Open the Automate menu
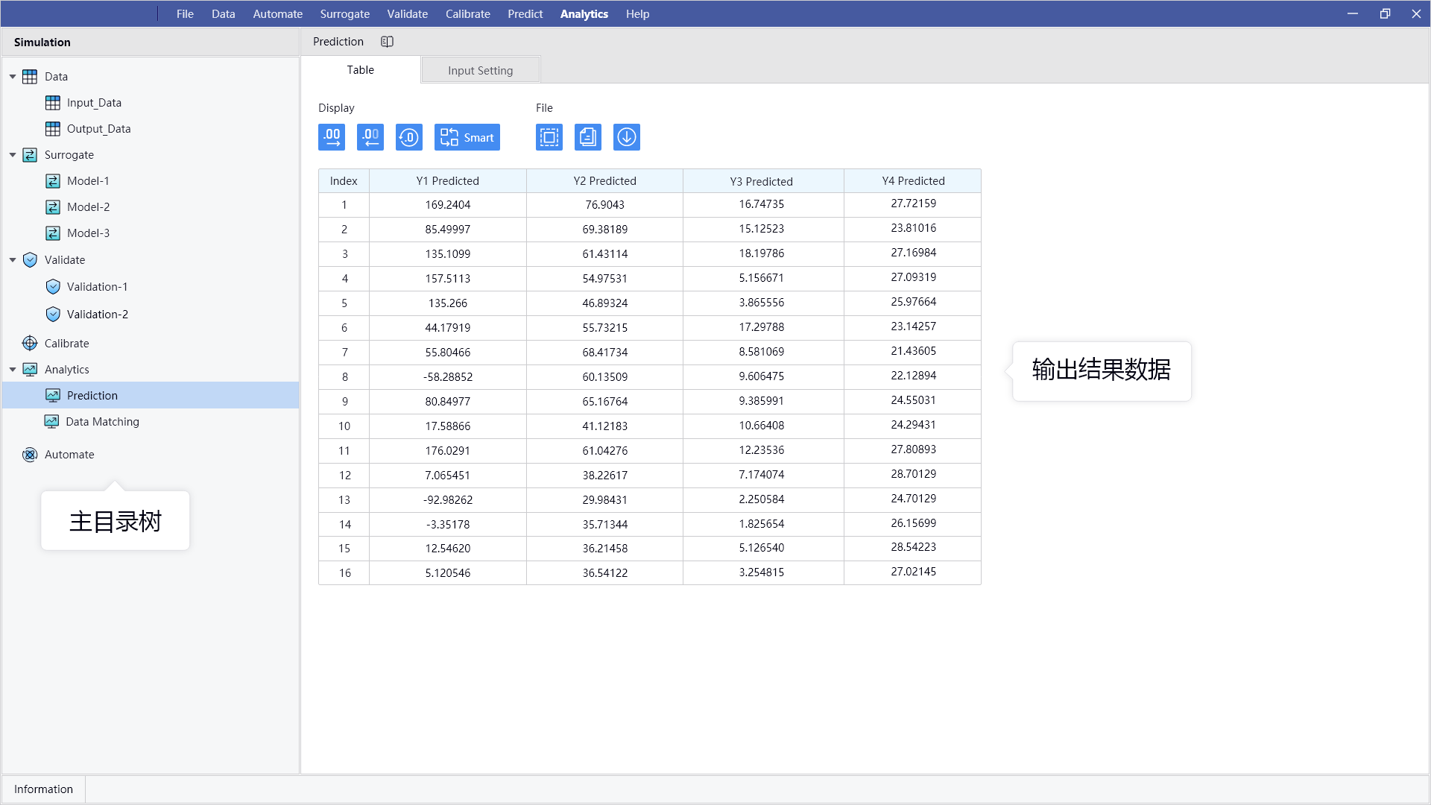This screenshot has width=1431, height=805. point(278,14)
